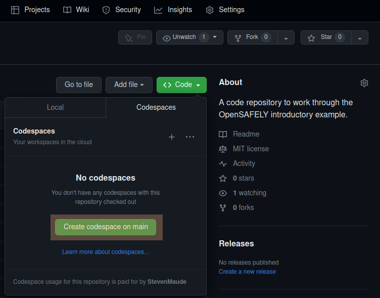Open the Insights tab
Image resolution: width=380 pixels, height=298 pixels.
coord(173,10)
